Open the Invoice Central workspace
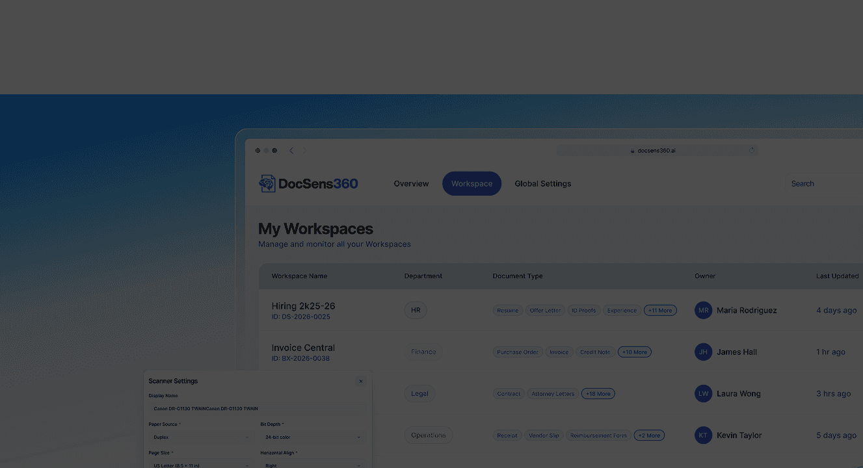Image resolution: width=863 pixels, height=468 pixels. click(303, 348)
